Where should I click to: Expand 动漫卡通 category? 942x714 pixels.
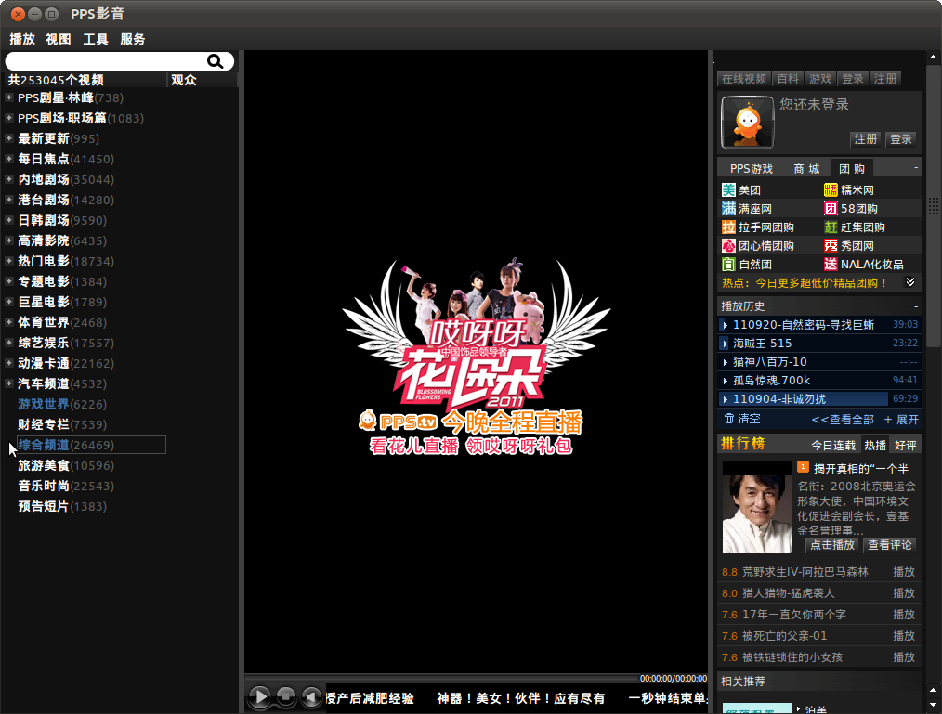coord(9,363)
